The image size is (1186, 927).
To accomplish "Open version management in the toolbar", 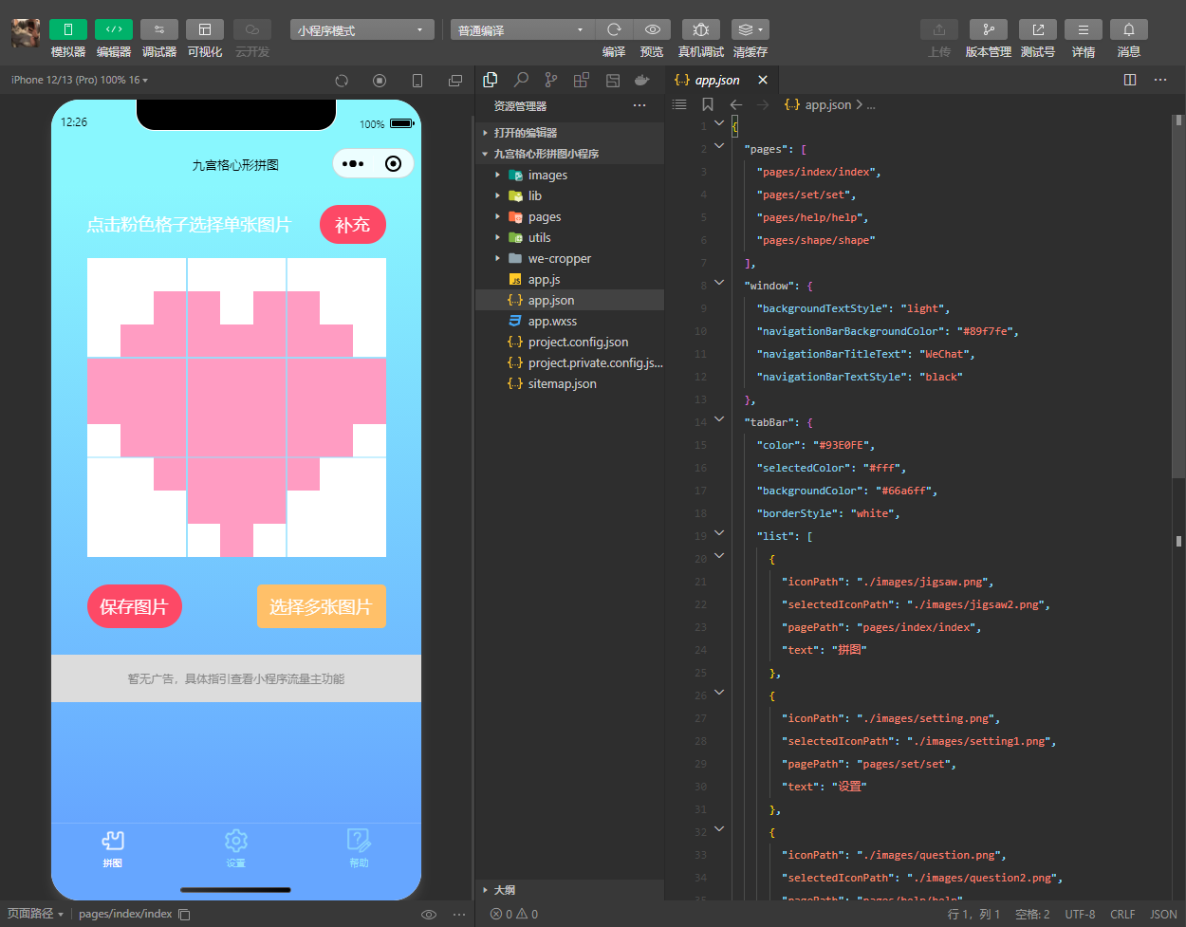I will 988,29.
